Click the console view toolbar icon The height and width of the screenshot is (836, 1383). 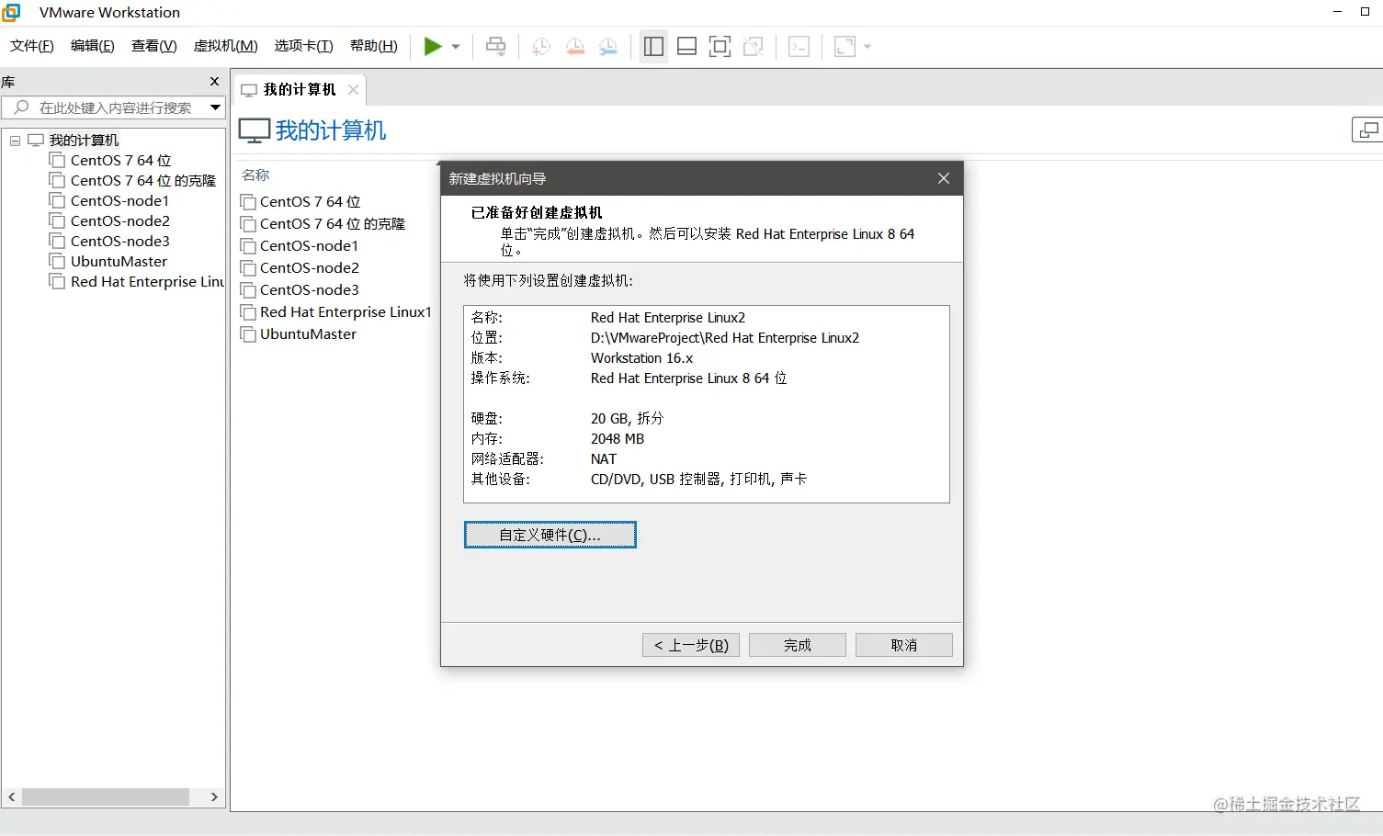[x=799, y=46]
